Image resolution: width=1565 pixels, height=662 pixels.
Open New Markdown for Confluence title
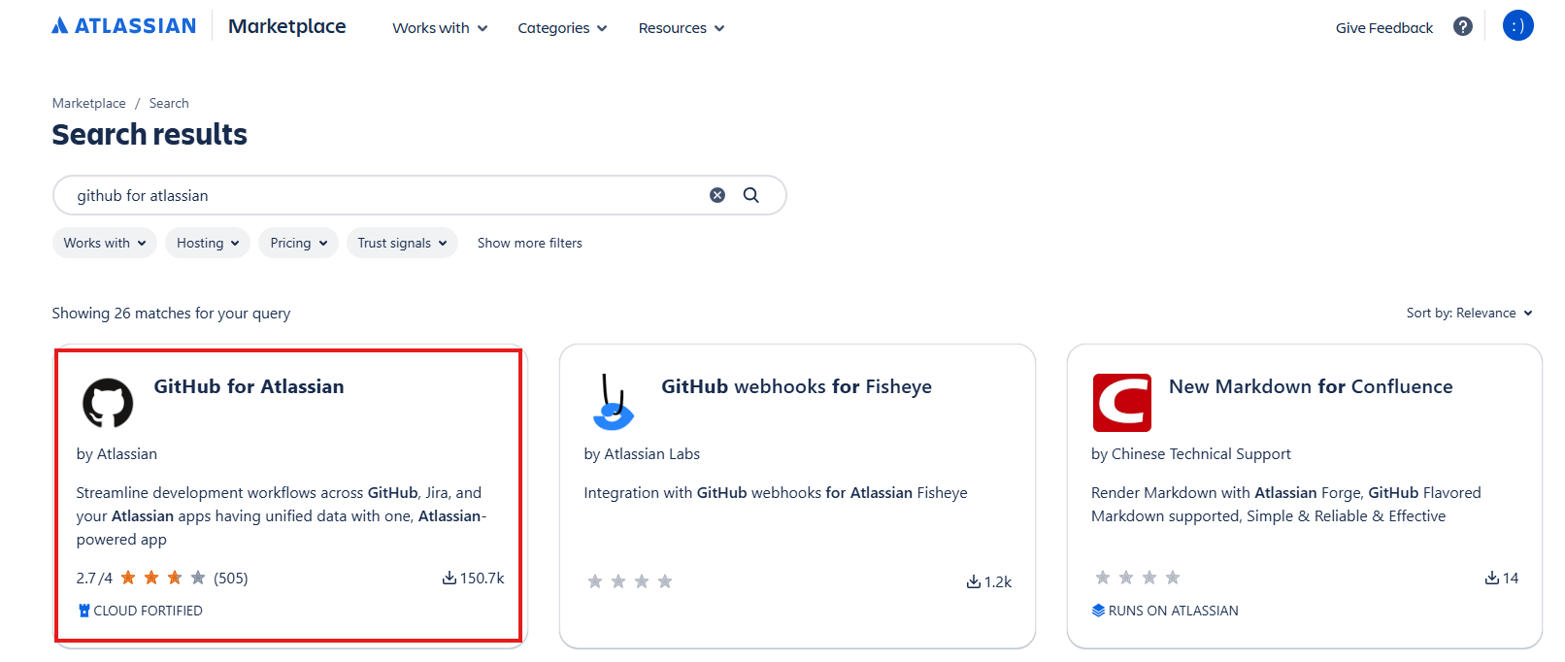1311,386
